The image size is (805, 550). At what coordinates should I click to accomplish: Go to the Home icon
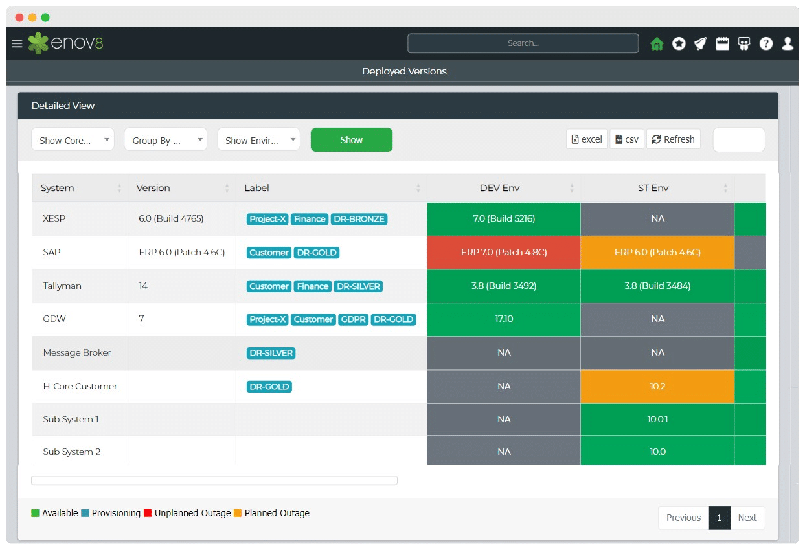tap(657, 43)
